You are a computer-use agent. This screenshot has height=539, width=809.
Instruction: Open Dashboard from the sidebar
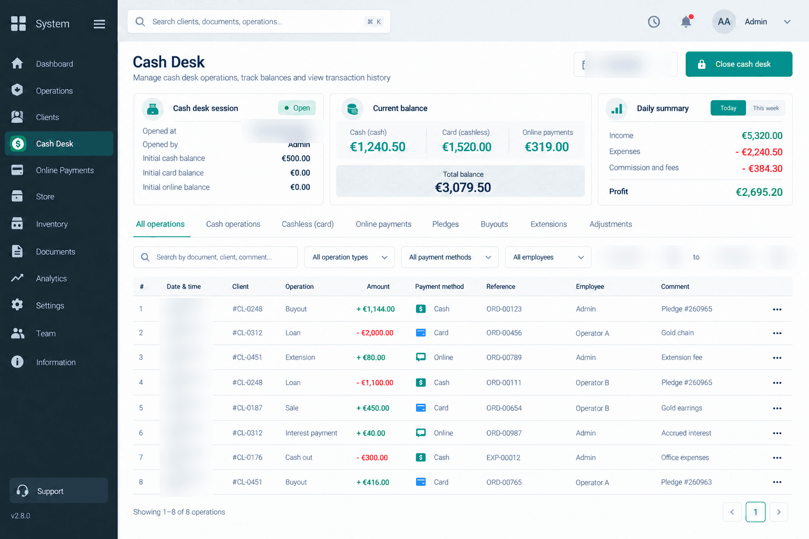(x=59, y=64)
